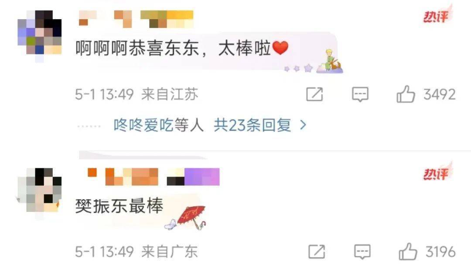Tap the 3492 like count
471x267 pixels.
coord(440,94)
